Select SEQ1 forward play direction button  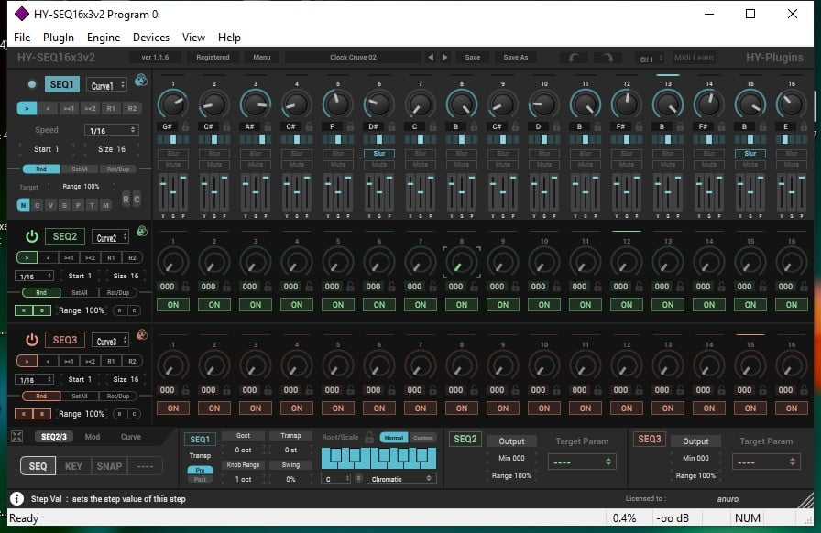(27, 108)
